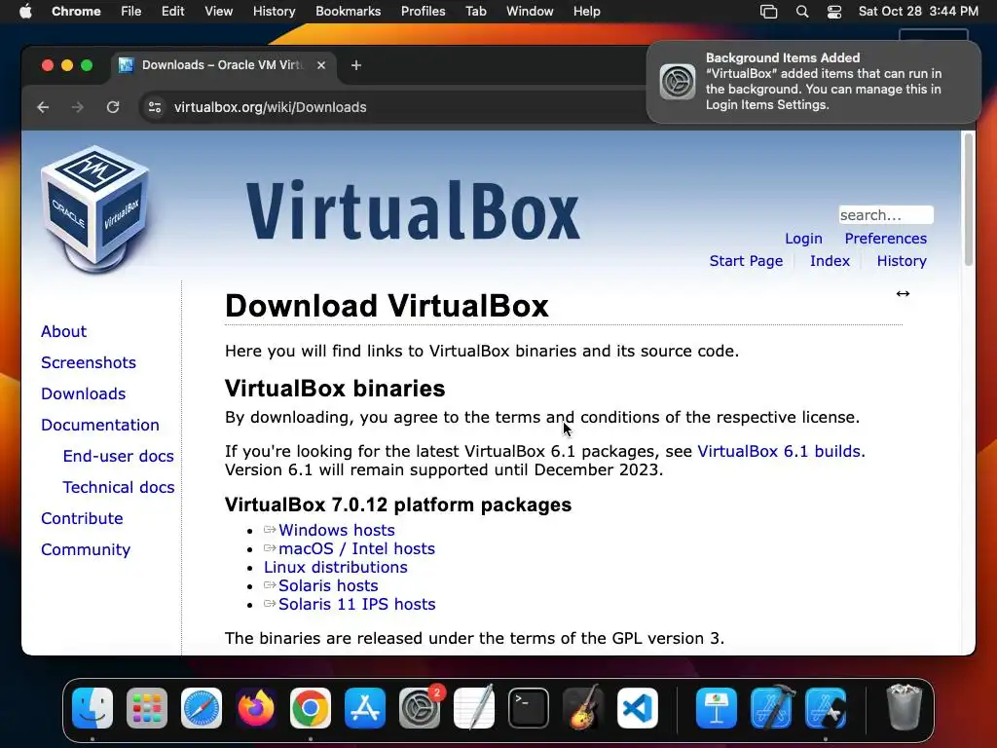Launch Terminal from the dock

[529, 708]
